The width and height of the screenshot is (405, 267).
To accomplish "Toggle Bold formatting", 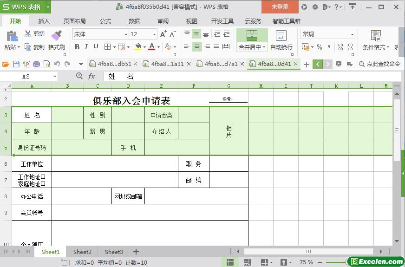I will pos(77,46).
